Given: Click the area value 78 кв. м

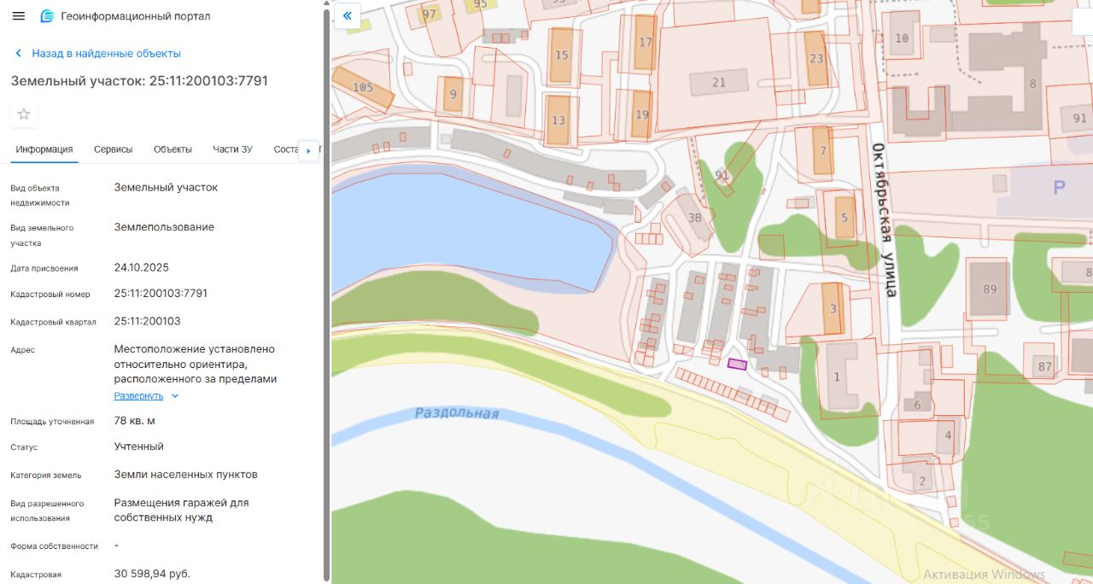Looking at the screenshot, I should point(135,421).
